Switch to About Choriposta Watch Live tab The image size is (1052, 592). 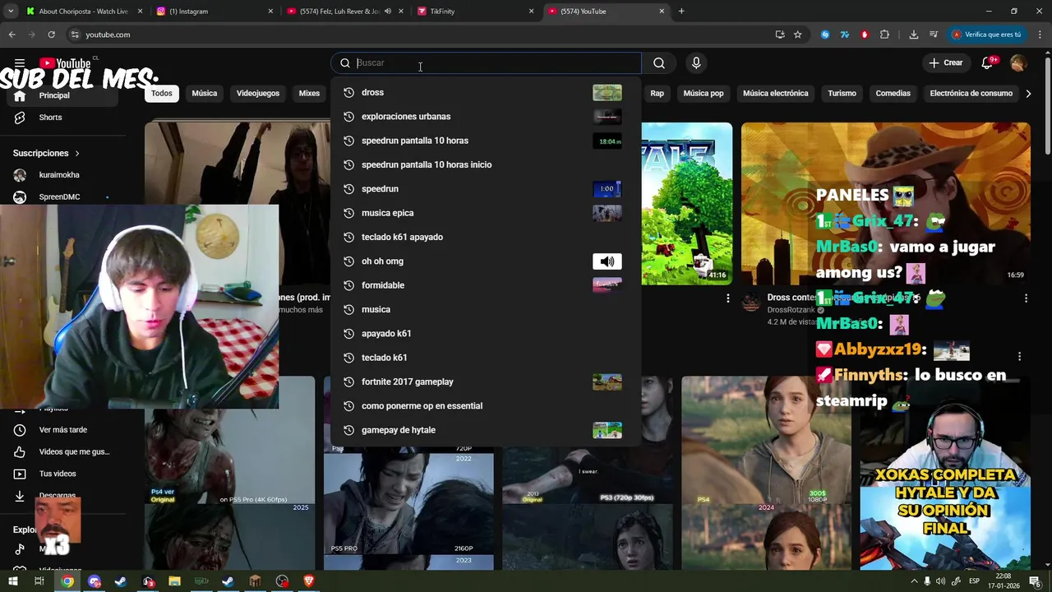tap(83, 12)
